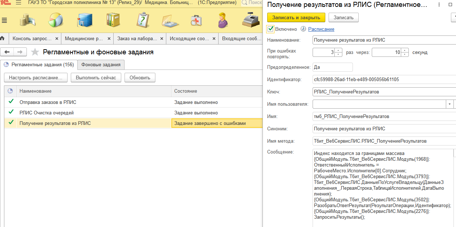Click the blue building section icon
456x227 pixels.
click(85, 20)
